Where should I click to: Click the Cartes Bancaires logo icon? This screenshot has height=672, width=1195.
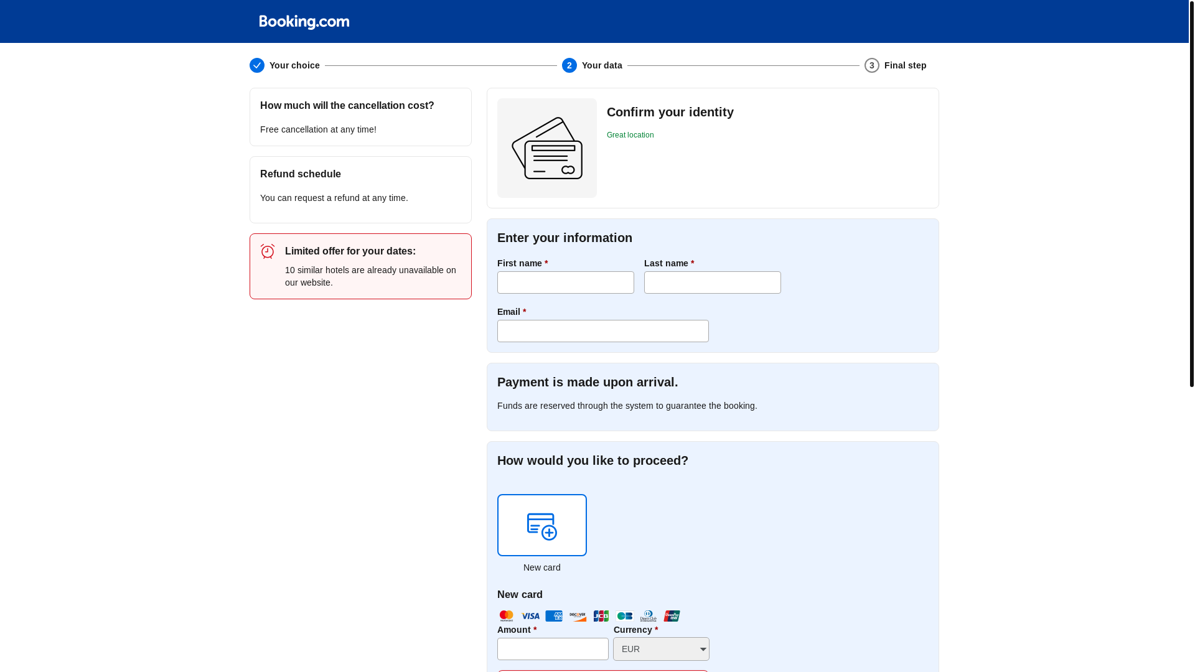[625, 616]
